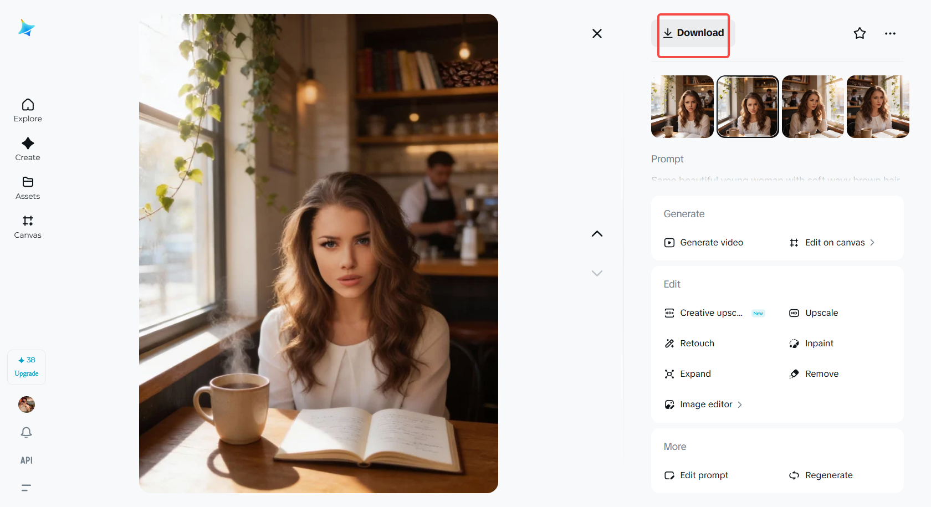Open Creative upscale

click(x=711, y=313)
